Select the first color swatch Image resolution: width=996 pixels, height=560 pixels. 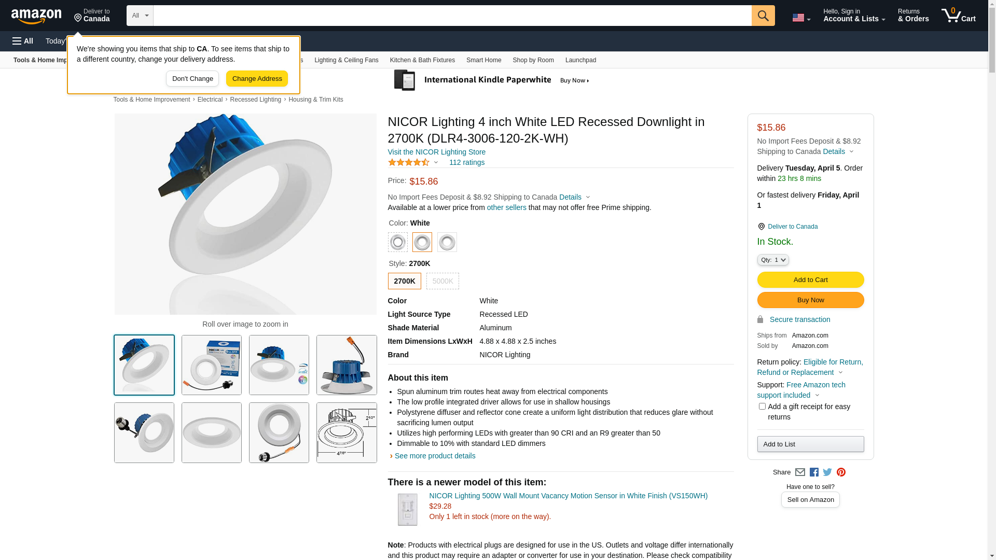(x=397, y=242)
